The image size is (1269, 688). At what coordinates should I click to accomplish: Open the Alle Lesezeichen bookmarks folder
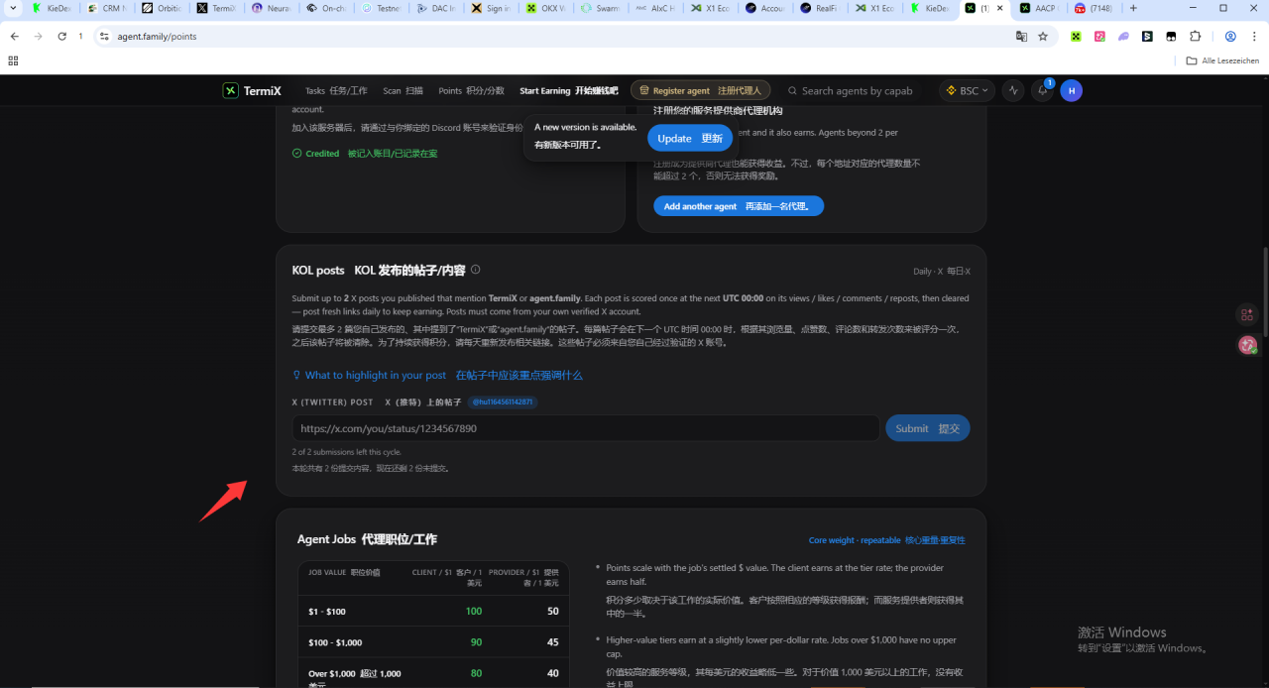(x=1222, y=60)
